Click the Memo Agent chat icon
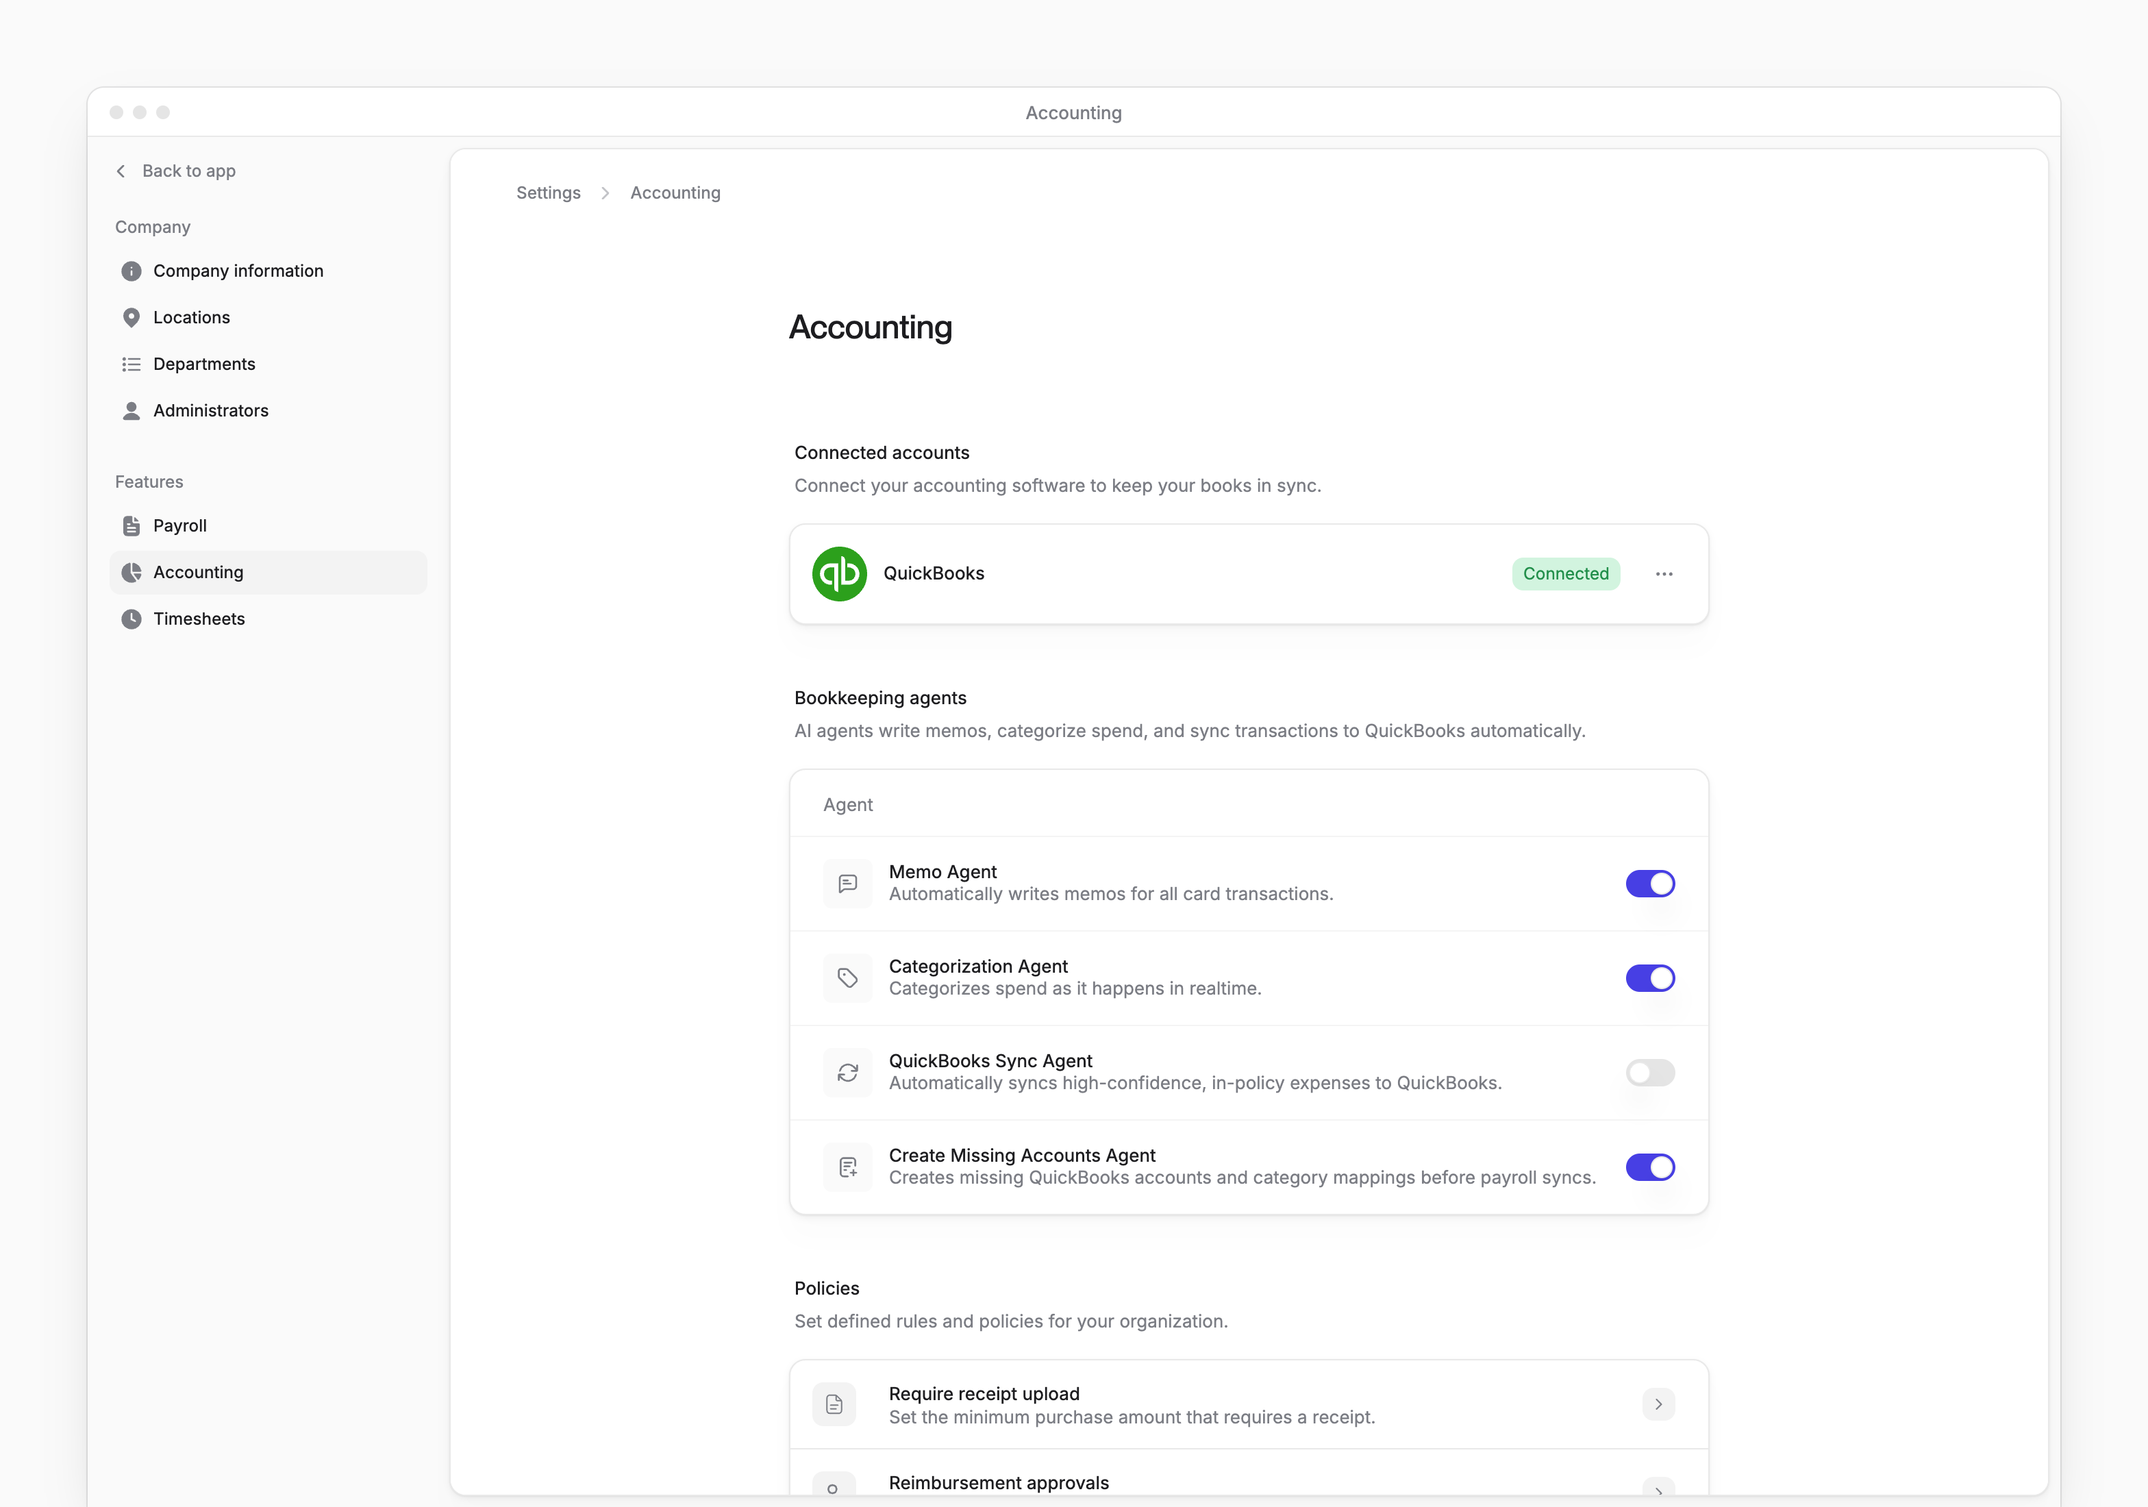The width and height of the screenshot is (2148, 1507). [x=847, y=883]
